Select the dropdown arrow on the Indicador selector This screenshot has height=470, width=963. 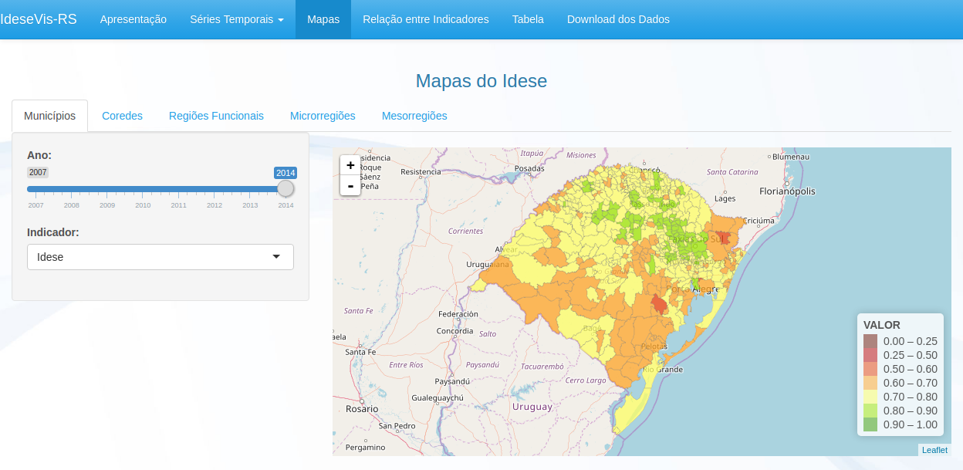tap(275, 256)
